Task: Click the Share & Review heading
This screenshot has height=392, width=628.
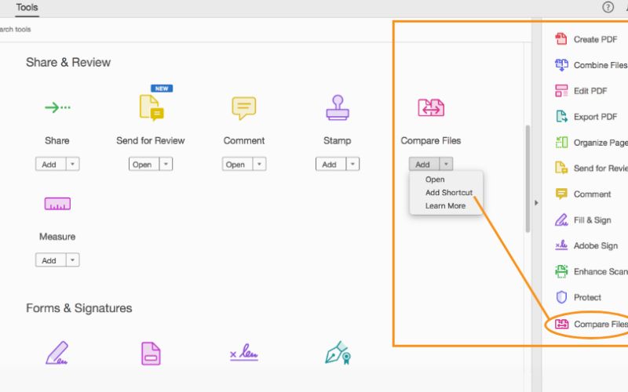Action: pyautogui.click(x=68, y=62)
